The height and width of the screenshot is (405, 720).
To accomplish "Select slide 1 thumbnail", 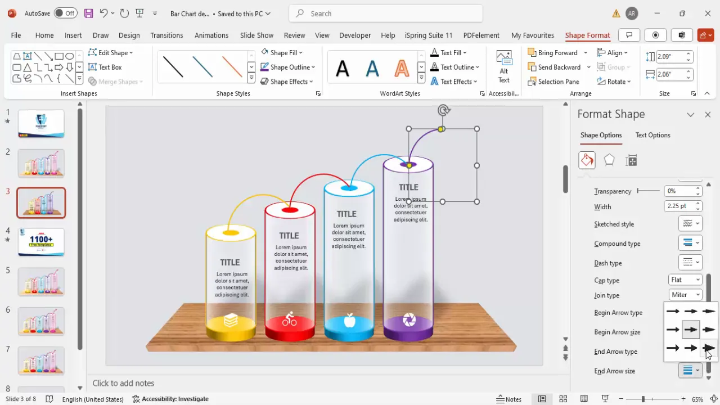I will 41,124.
